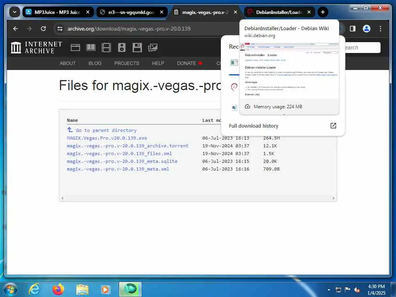Click the file listing right scroll arrow
396x297 pixels.
[333, 198]
